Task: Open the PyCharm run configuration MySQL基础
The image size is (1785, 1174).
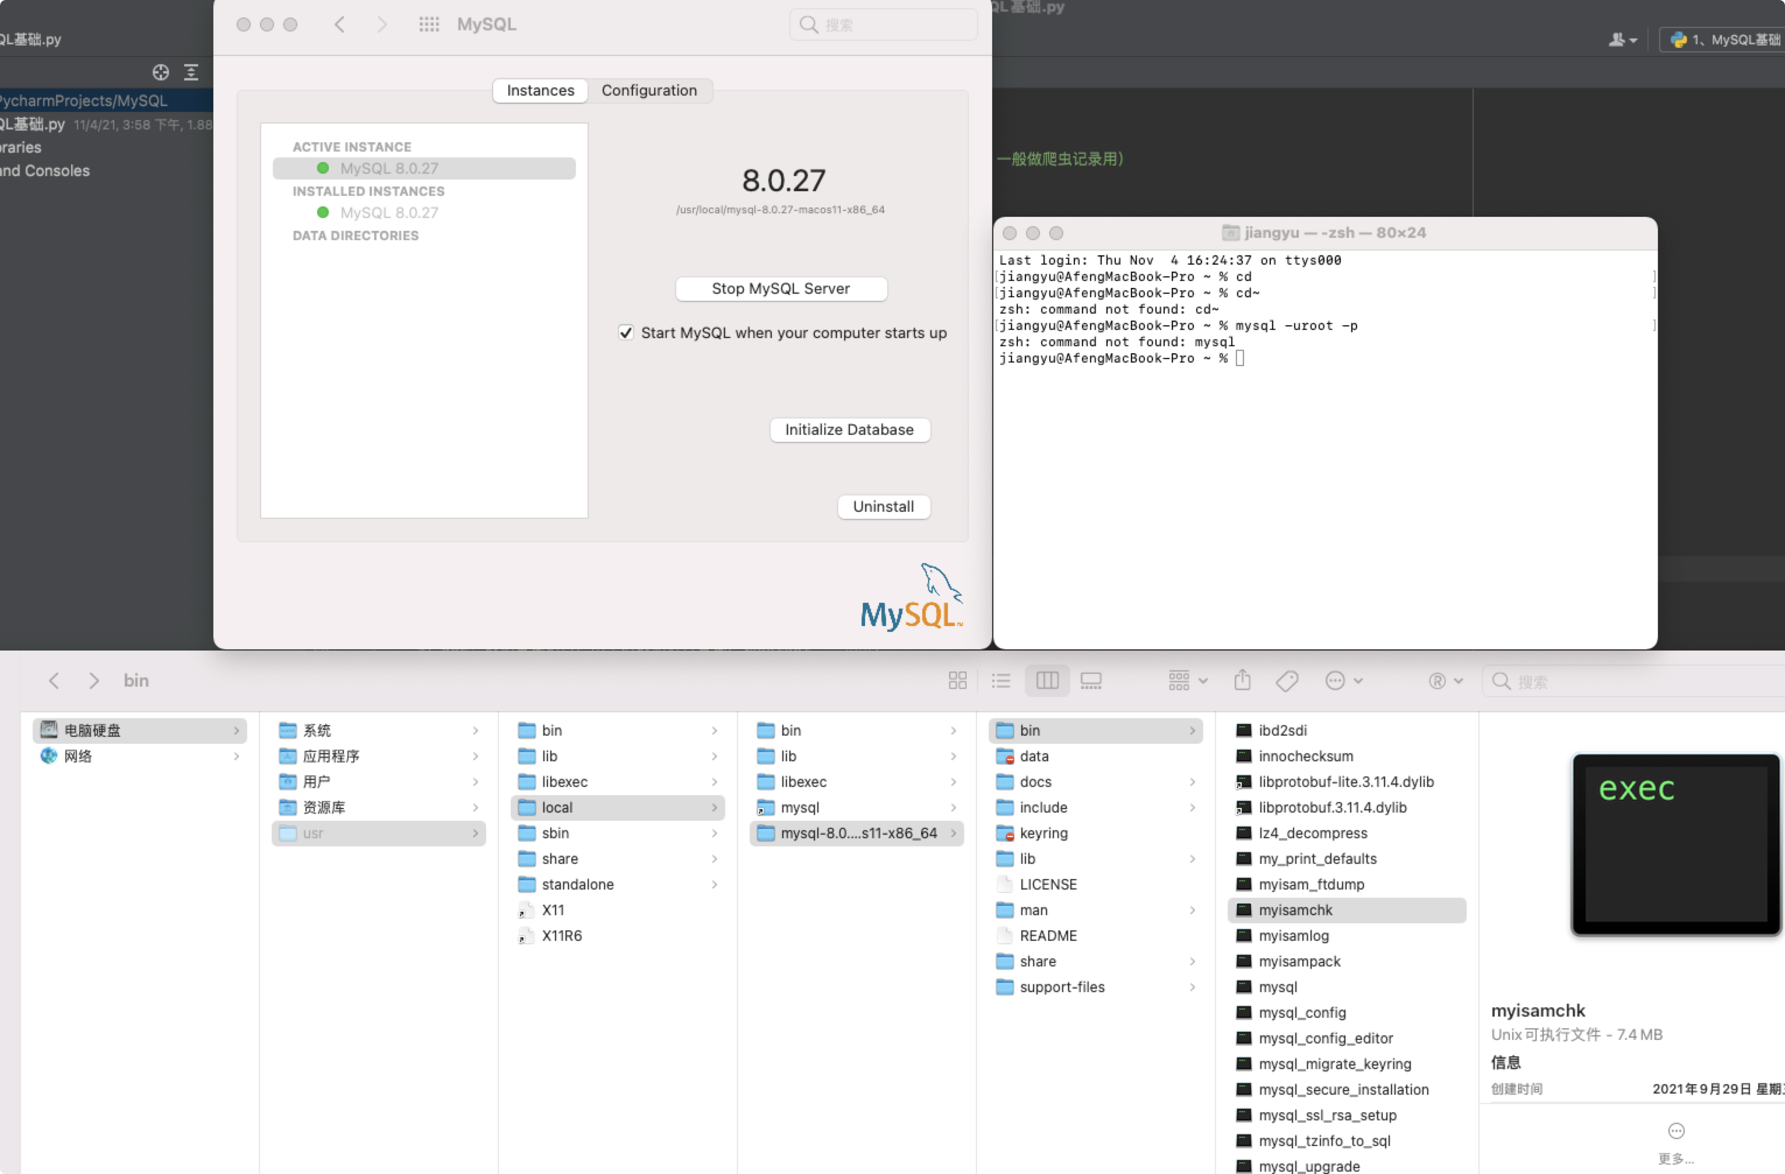Action: [1724, 40]
